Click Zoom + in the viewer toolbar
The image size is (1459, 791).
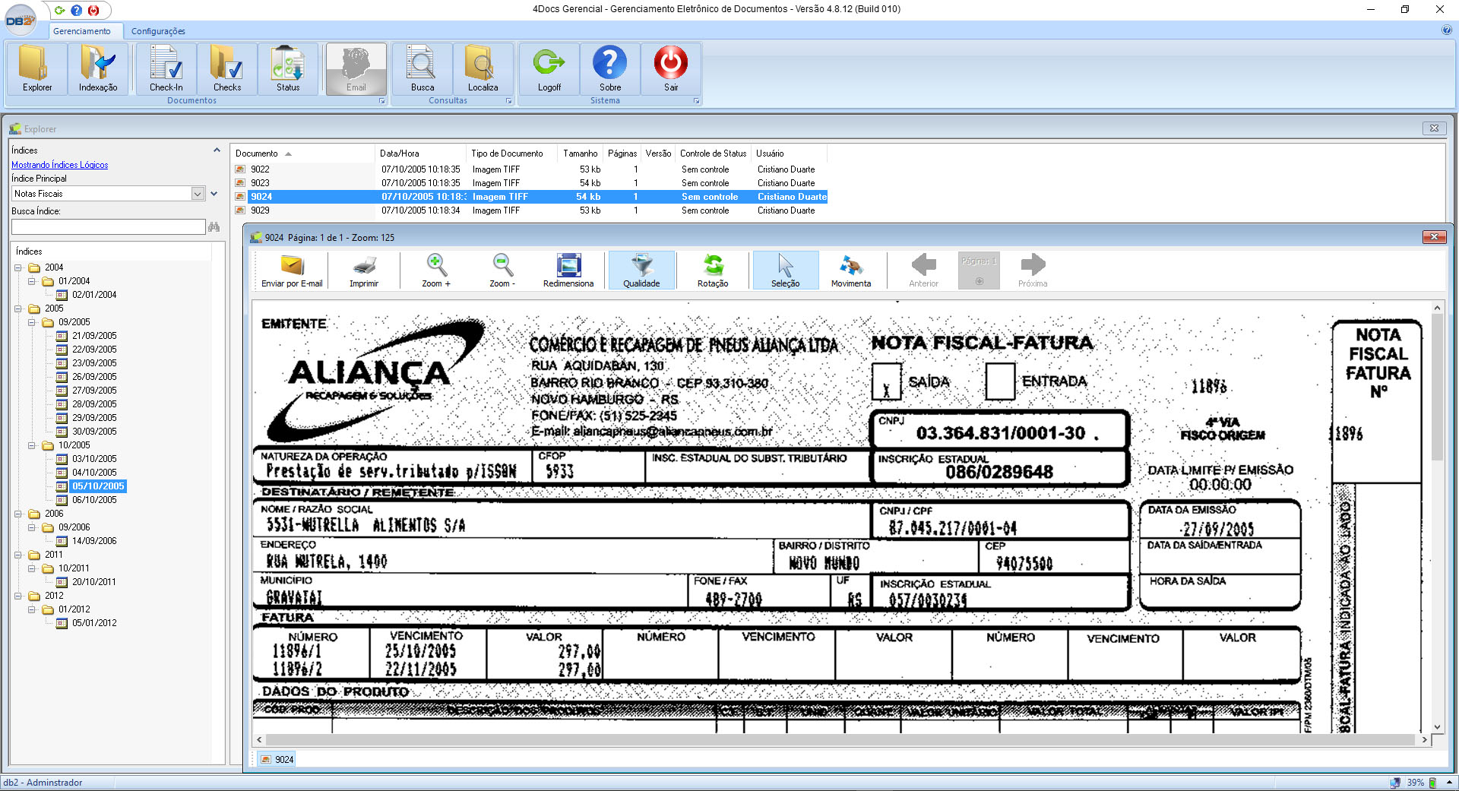pyautogui.click(x=436, y=271)
